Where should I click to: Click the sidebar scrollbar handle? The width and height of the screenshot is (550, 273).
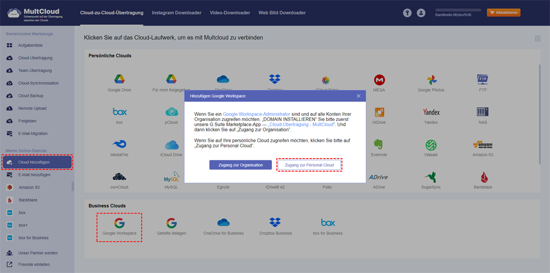[x=72, y=187]
